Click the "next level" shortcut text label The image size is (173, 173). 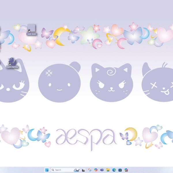coord(31,34)
